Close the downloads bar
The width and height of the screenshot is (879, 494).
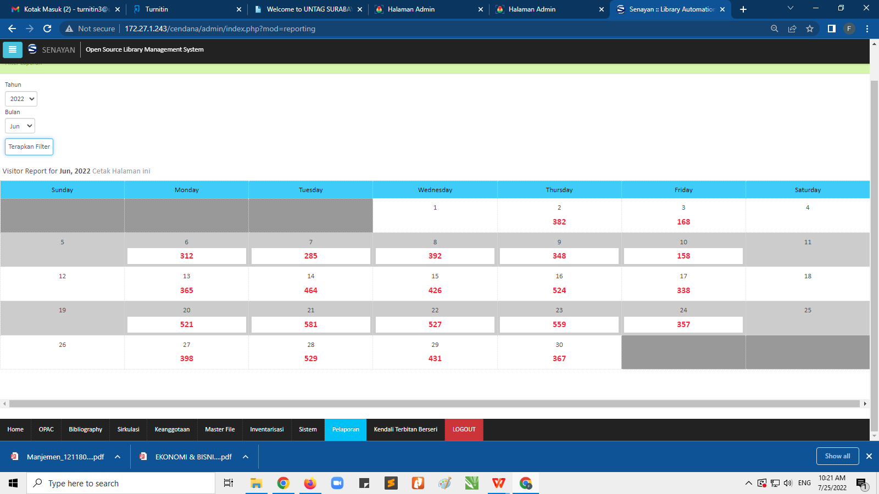(x=869, y=456)
